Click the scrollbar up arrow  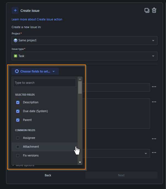(x=80, y=79)
